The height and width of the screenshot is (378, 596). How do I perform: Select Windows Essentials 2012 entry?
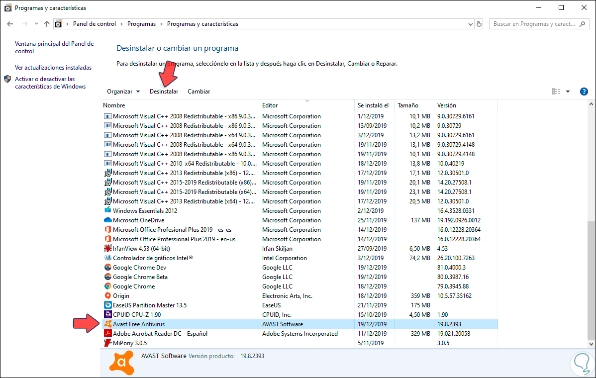[x=145, y=210]
